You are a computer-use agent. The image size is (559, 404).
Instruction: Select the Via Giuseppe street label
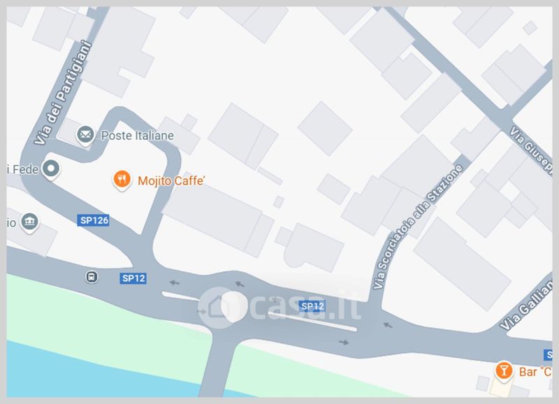pos(531,150)
